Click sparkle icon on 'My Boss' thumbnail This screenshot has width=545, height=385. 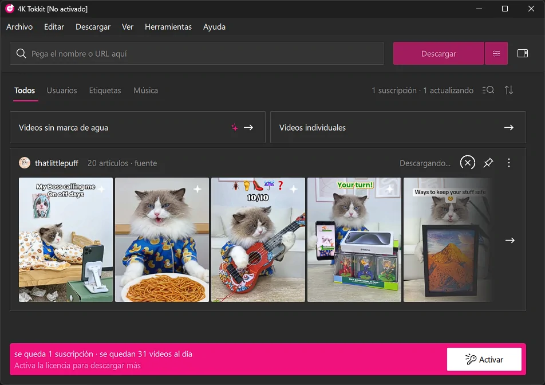(x=101, y=189)
